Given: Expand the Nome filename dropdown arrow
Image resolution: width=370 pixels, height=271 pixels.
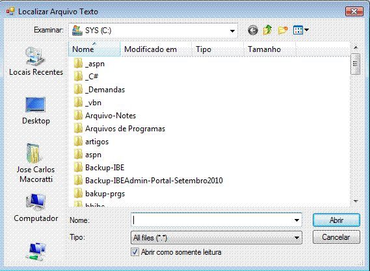Looking at the screenshot, I should [x=297, y=220].
